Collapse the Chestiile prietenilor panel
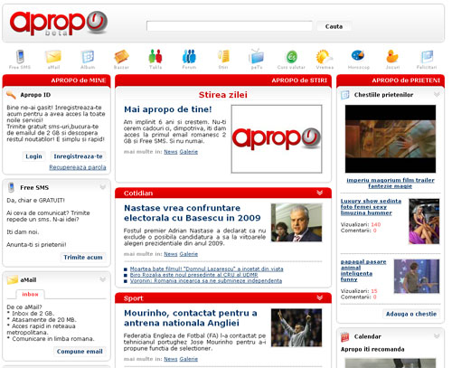Viewport: 452px width, 368px height. coord(437,95)
